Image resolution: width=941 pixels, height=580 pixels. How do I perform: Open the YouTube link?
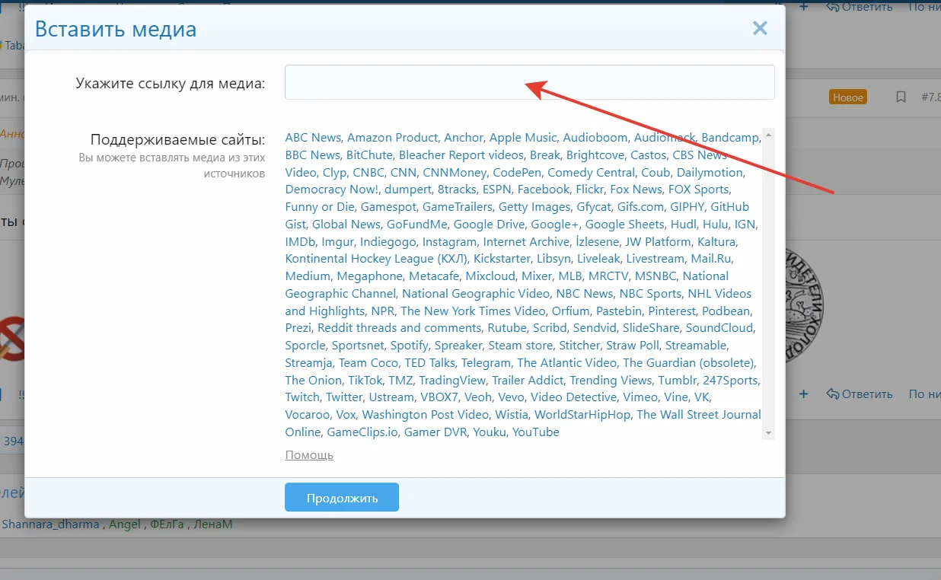(x=536, y=432)
